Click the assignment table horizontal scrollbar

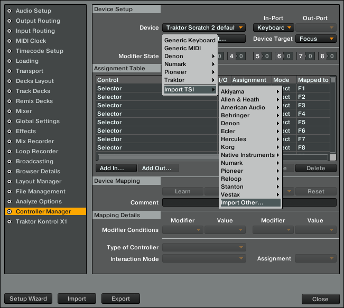pyautogui.click(x=158, y=157)
